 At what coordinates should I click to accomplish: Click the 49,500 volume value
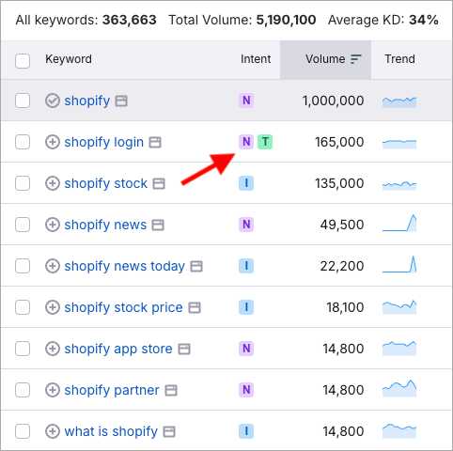pyautogui.click(x=342, y=225)
